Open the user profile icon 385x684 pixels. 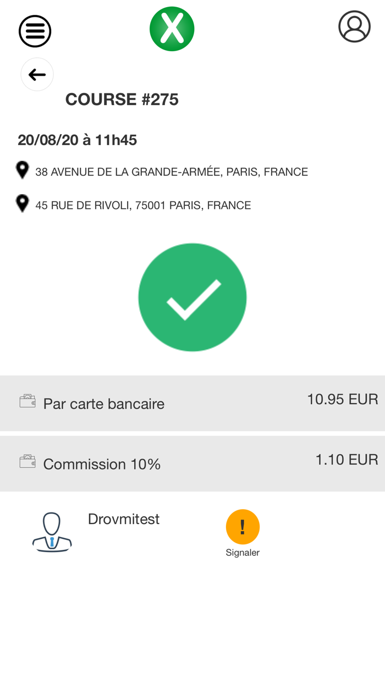(354, 26)
